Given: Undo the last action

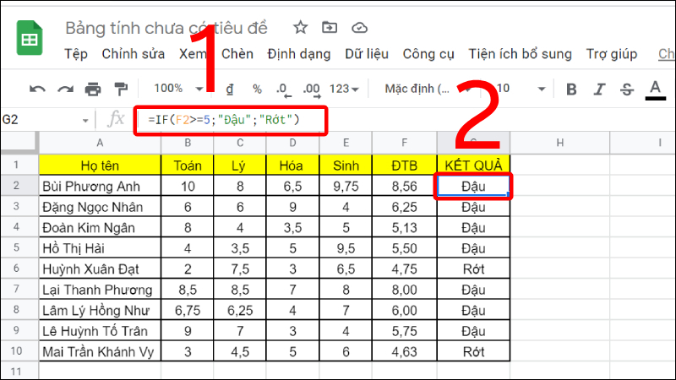Looking at the screenshot, I should point(38,89).
